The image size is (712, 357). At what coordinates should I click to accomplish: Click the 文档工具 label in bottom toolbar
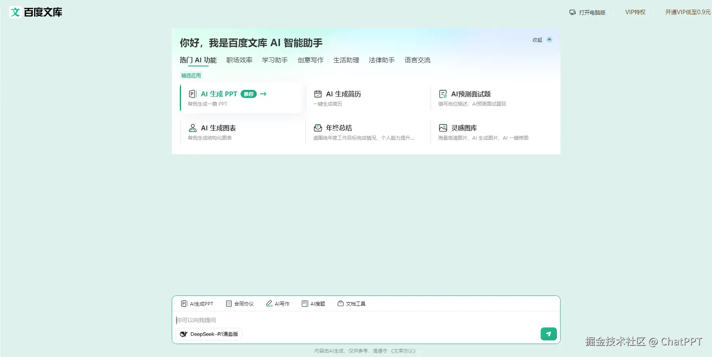(x=356, y=304)
